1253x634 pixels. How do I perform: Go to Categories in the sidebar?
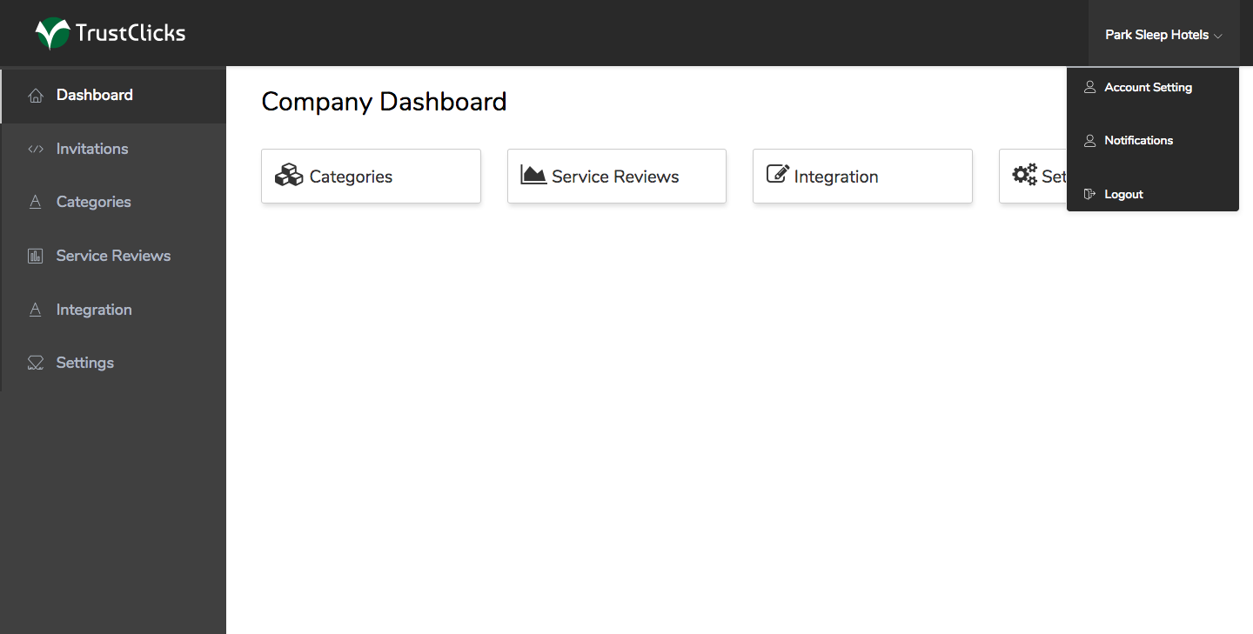pos(93,202)
